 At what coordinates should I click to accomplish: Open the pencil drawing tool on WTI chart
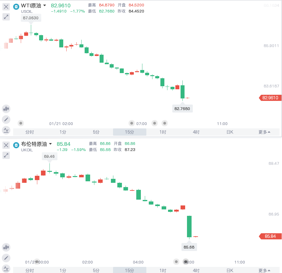click(x=6, y=119)
